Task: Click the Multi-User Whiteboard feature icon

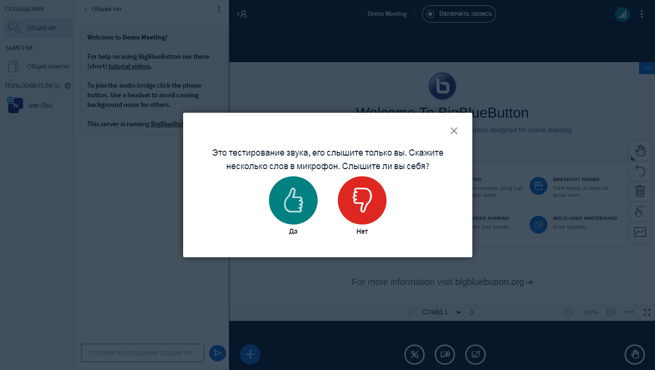Action: tap(538, 225)
